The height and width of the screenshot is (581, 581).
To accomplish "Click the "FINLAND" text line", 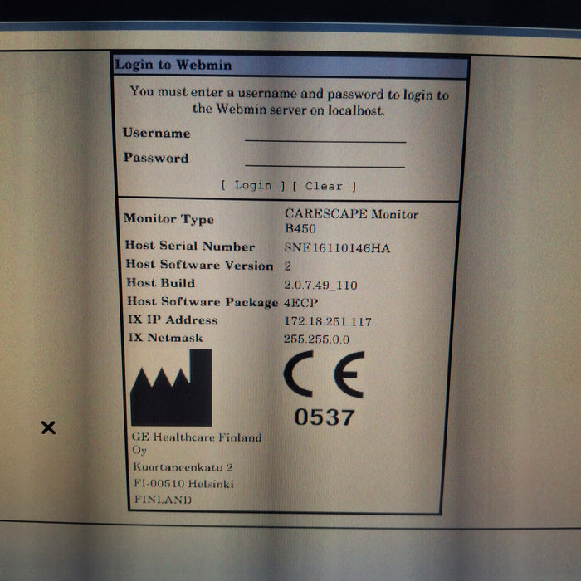I will [x=163, y=499].
